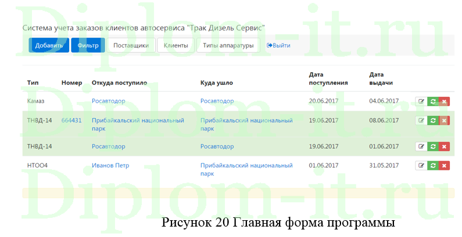Open the Фильтр button
462x237 pixels.
(x=88, y=45)
